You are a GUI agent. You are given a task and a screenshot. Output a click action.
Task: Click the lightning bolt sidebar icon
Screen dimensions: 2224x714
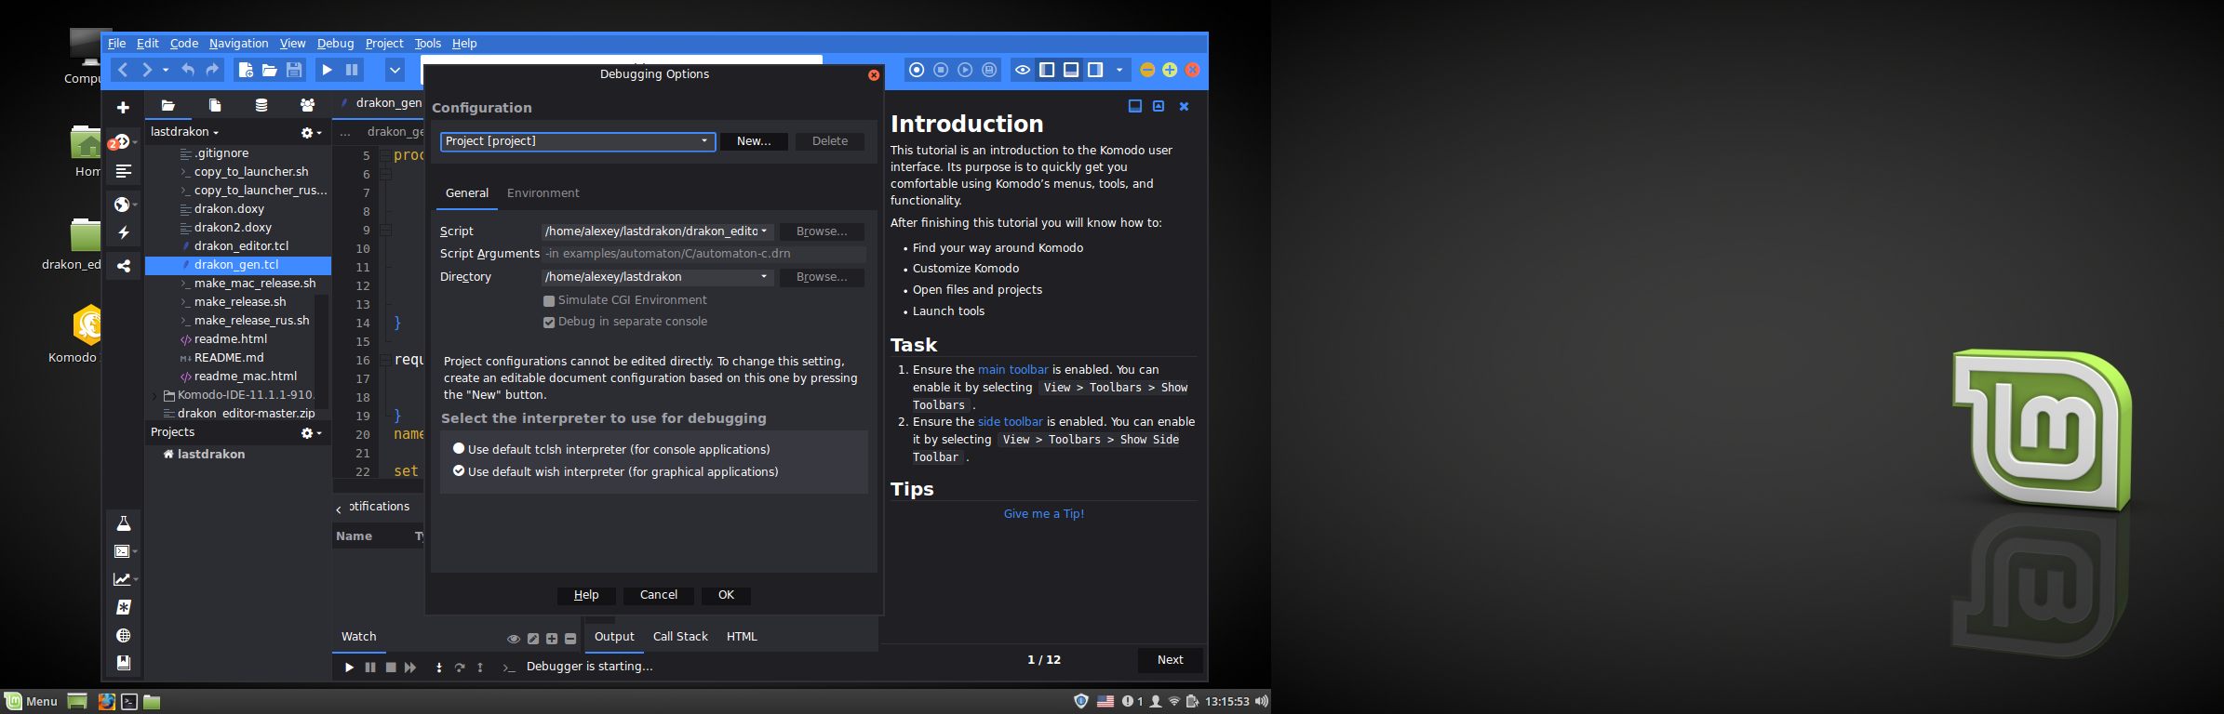(123, 232)
